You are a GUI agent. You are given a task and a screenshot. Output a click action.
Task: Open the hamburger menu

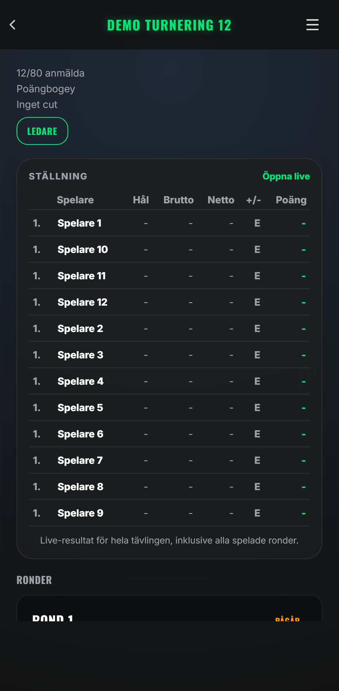point(312,25)
